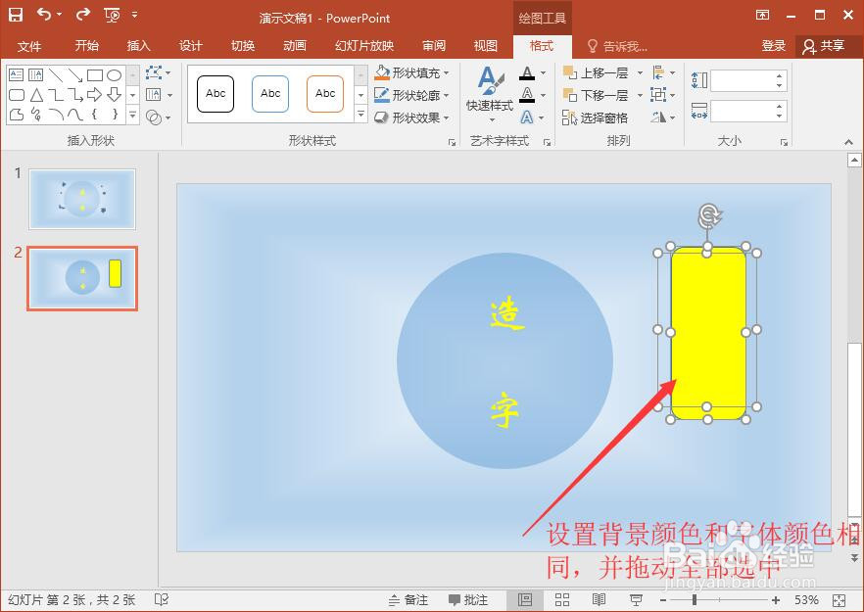The image size is (864, 612).
Task: Toggle the 备注 notes pane
Action: click(408, 600)
